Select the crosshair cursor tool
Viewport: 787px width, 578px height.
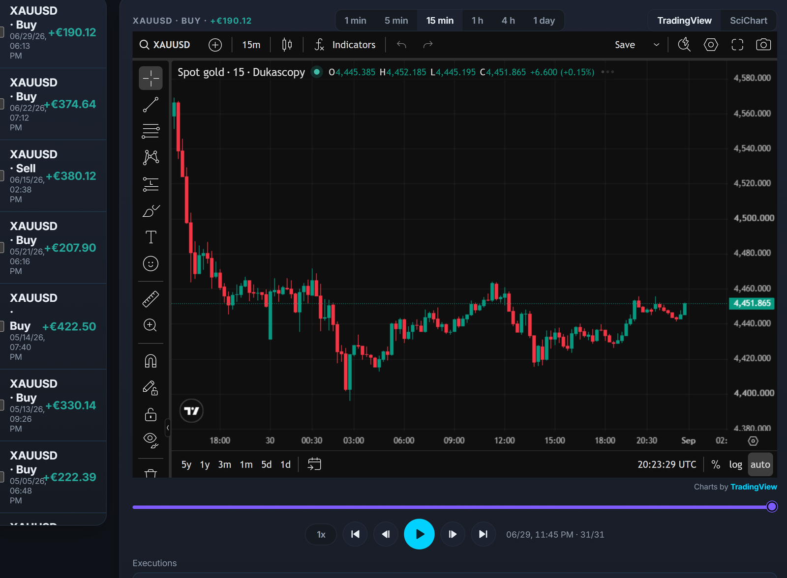(x=151, y=78)
